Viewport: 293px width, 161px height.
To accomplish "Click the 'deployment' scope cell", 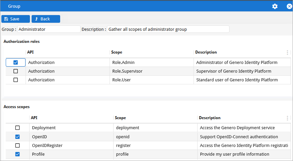I will [156, 128].
